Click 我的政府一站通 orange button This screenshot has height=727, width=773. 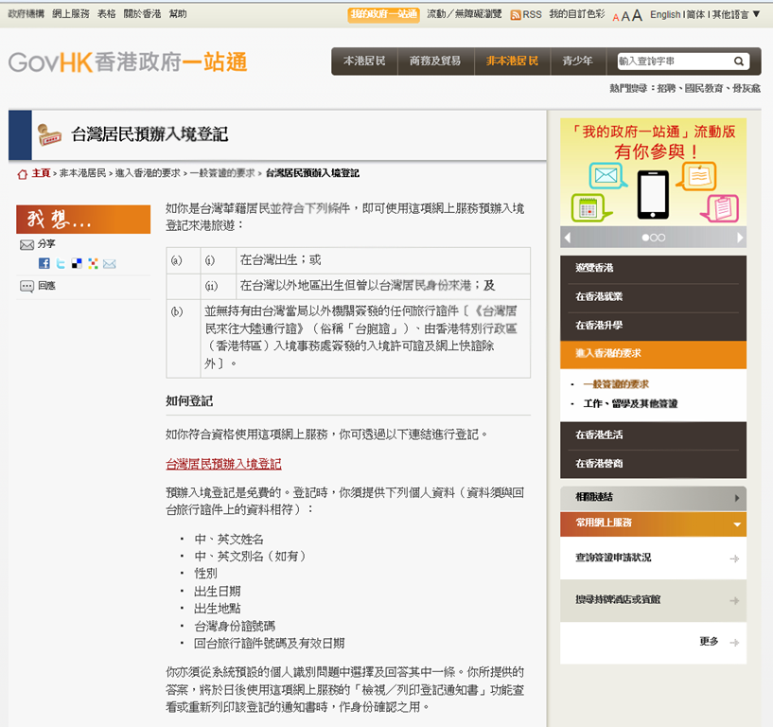coord(384,15)
